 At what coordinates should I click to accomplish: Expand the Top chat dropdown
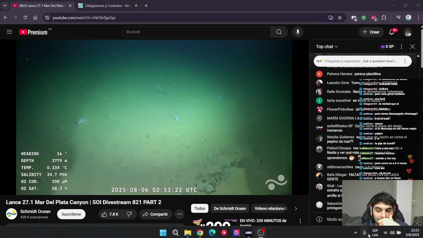(327, 47)
